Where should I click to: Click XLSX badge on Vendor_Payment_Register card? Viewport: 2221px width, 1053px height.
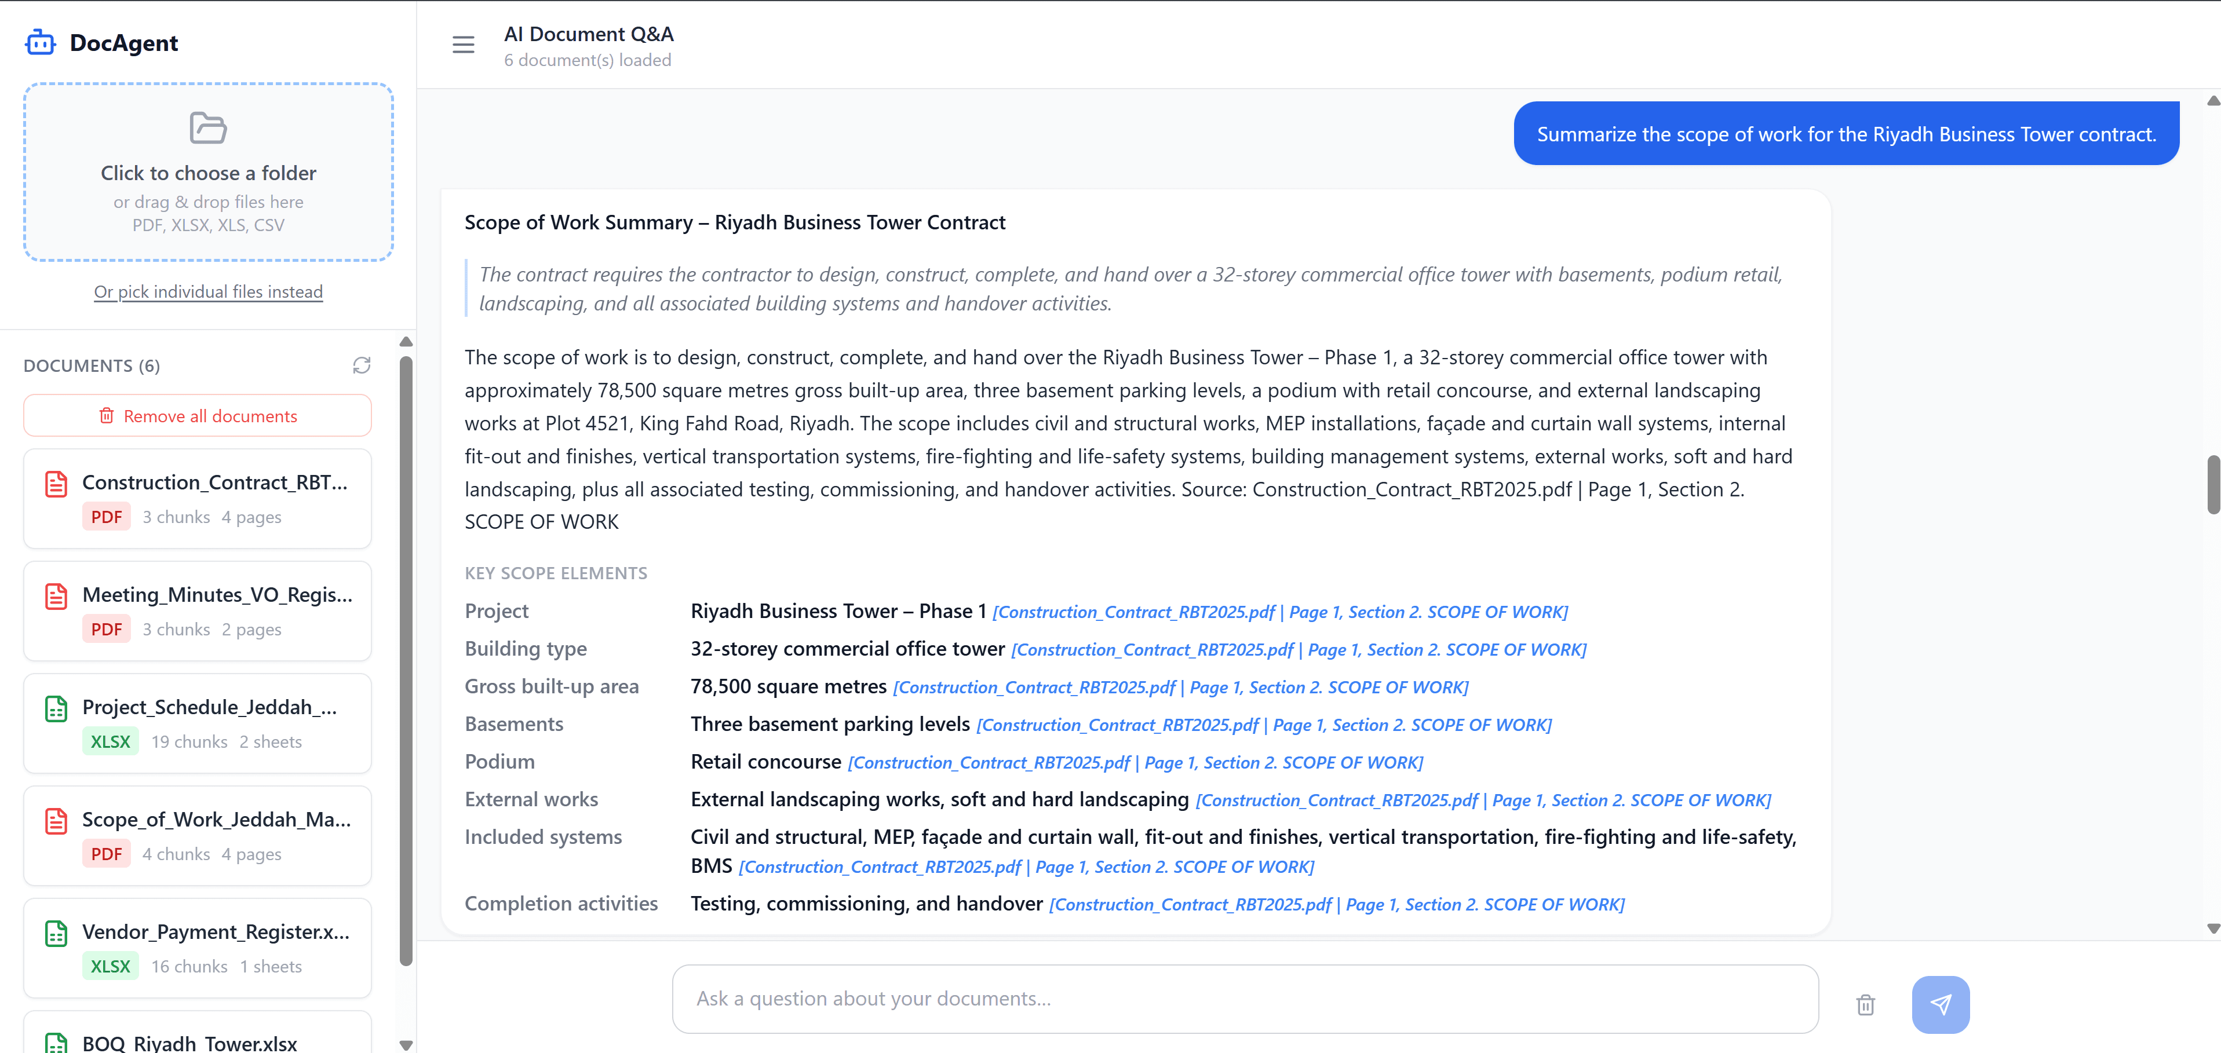[x=110, y=967]
